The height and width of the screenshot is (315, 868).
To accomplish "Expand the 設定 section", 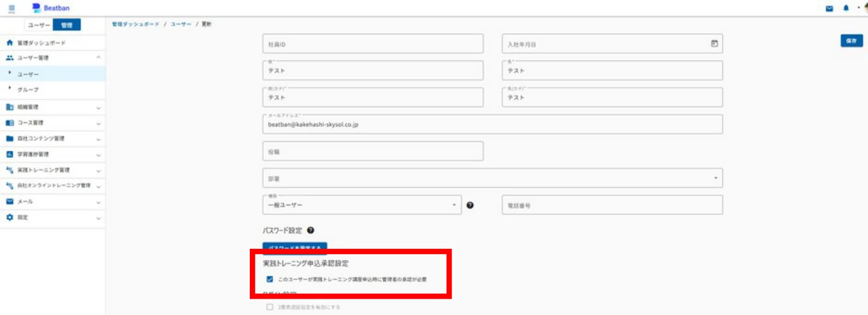I will (98, 218).
